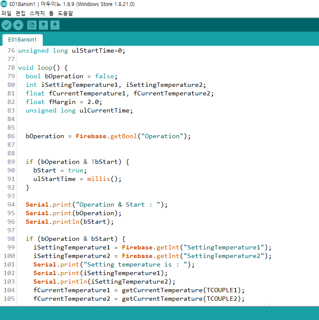Create a new sketch with the New icon
Image resolution: width=319 pixels, height=320 pixels.
[x=32, y=25]
